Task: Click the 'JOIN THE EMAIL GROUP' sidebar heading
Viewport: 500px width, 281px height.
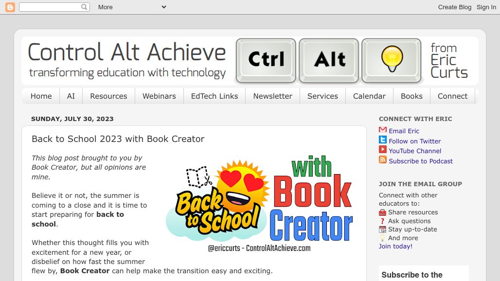Action: point(420,184)
